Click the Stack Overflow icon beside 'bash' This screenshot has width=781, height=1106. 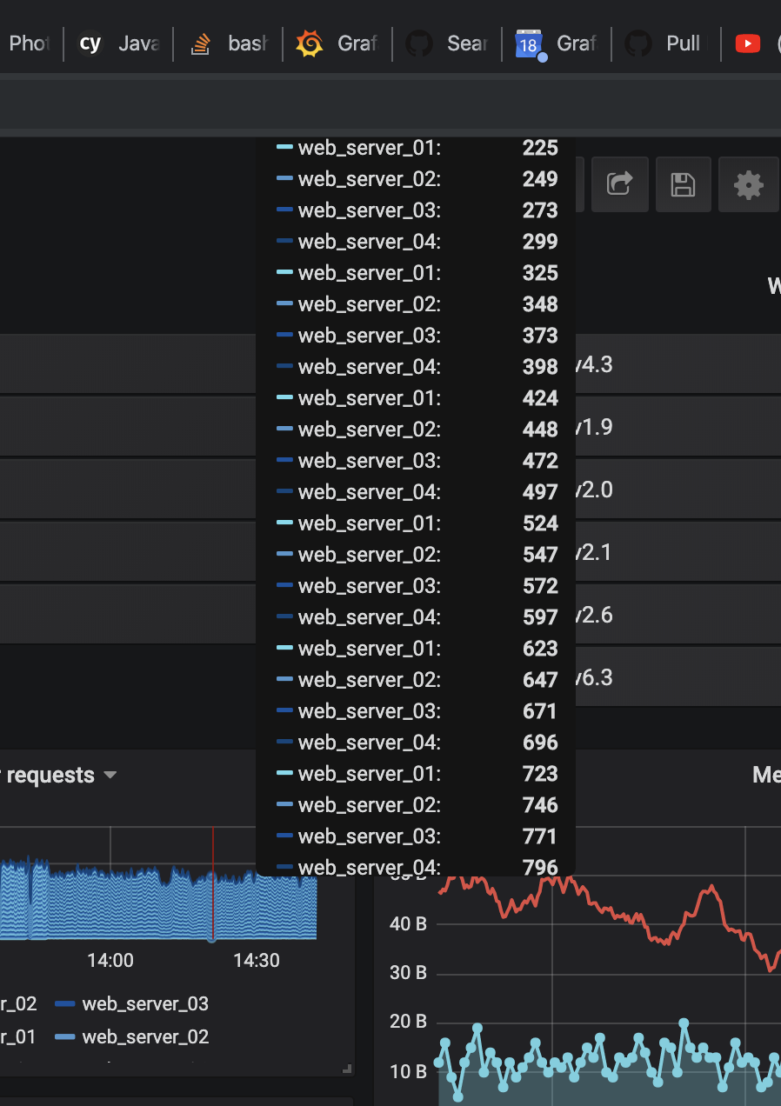tap(199, 42)
